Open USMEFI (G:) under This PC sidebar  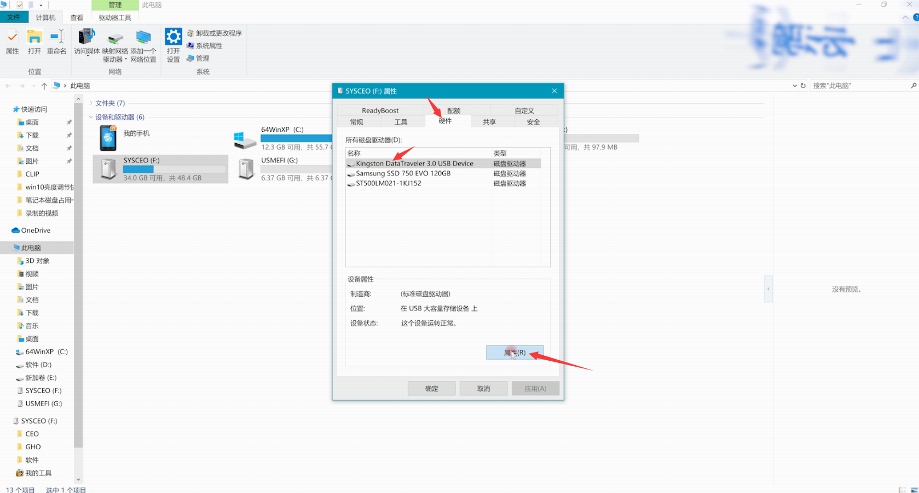click(x=43, y=404)
